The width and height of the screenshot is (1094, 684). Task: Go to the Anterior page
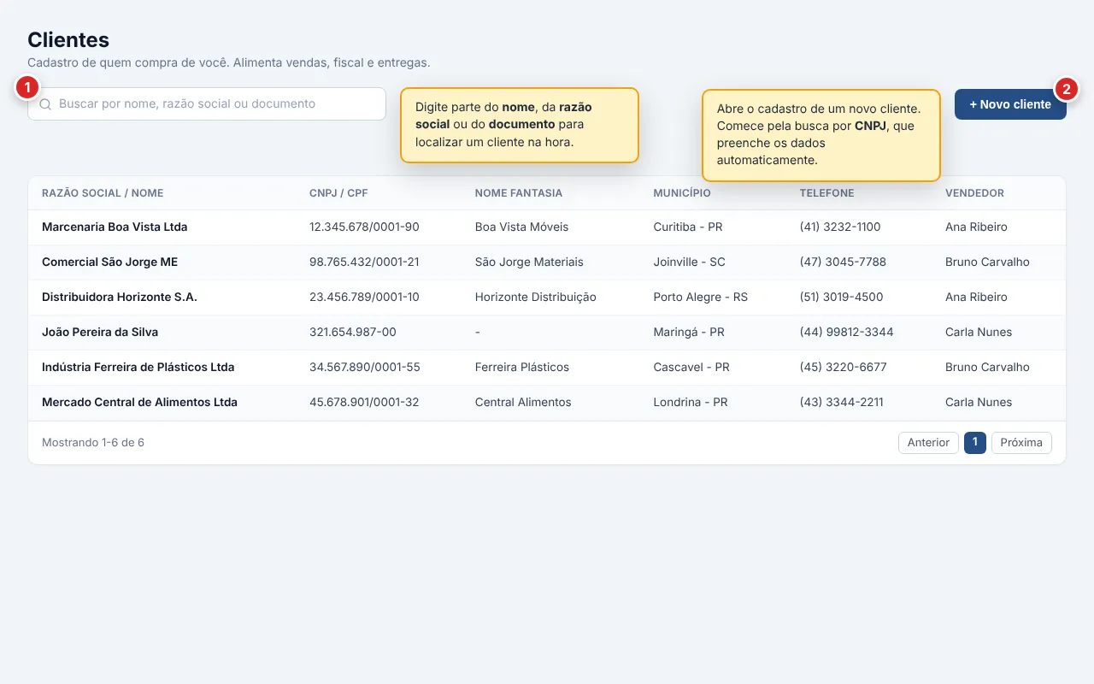pos(928,442)
